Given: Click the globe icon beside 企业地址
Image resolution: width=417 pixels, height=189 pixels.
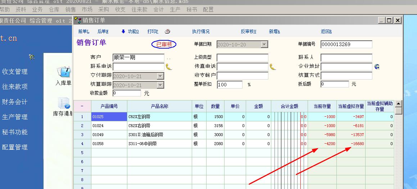Looking at the screenshot, I should 377,67.
